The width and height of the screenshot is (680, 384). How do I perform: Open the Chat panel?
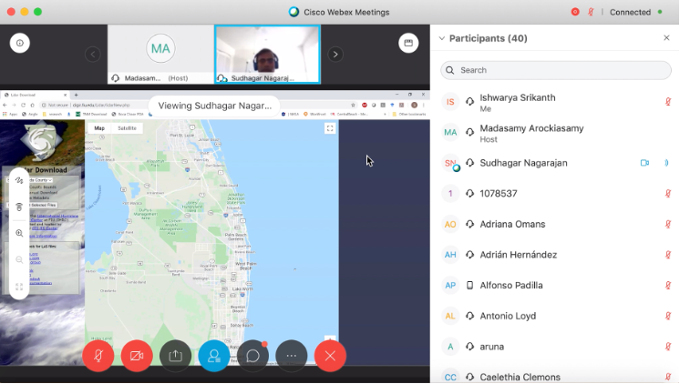pyautogui.click(x=252, y=356)
